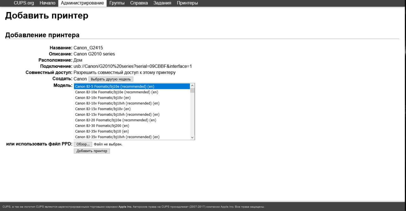The image size is (406, 211).
Task: Select Canon BJ-10e Foomatic/bj10e model
Action: (132, 92)
